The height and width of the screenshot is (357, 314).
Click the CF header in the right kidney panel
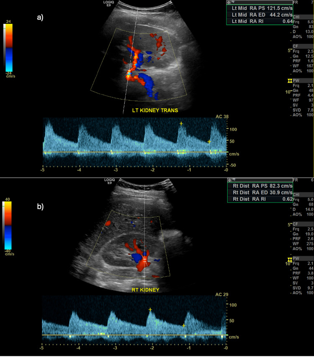pyautogui.click(x=303, y=224)
